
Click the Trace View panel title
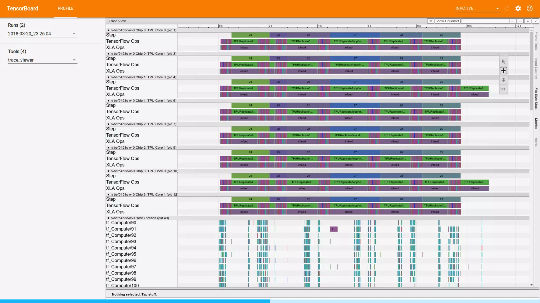coord(117,21)
